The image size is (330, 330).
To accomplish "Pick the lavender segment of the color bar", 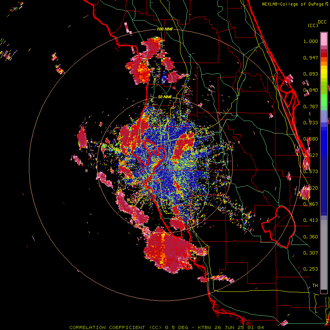I will tap(324, 116).
